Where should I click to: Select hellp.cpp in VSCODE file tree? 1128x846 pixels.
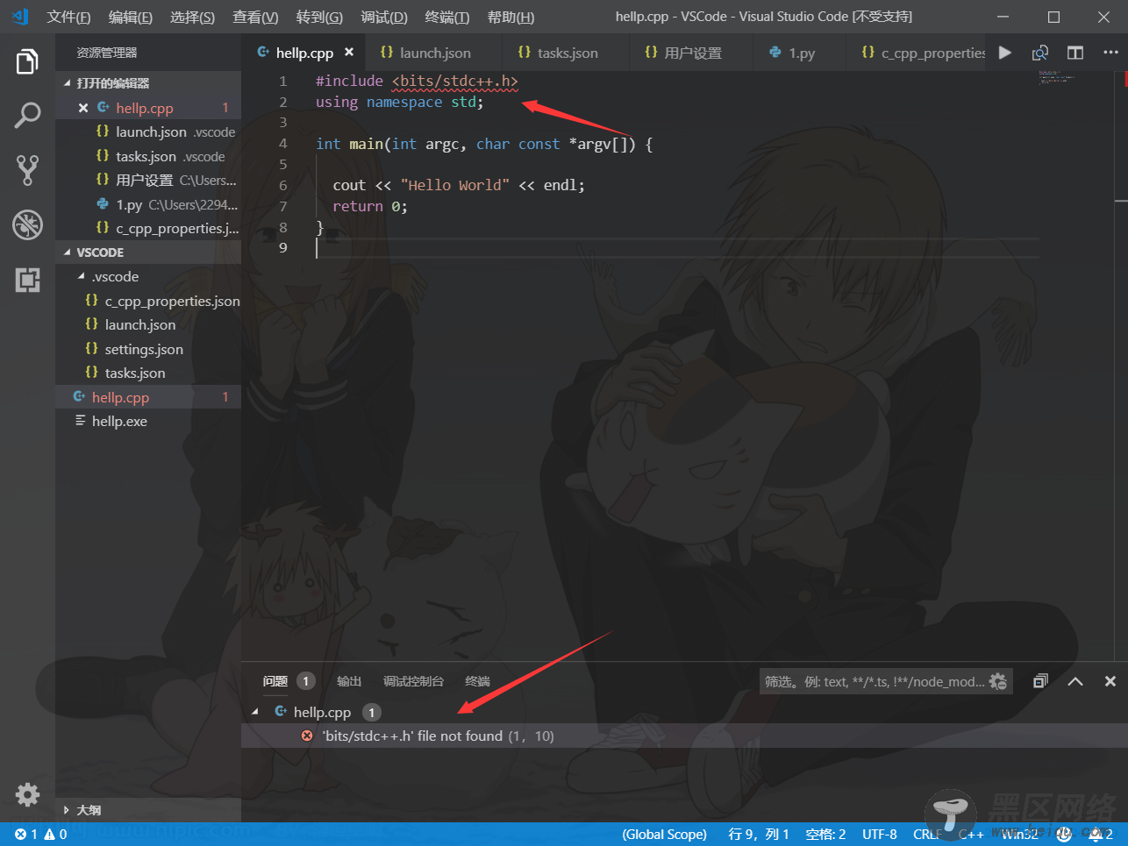(x=148, y=397)
